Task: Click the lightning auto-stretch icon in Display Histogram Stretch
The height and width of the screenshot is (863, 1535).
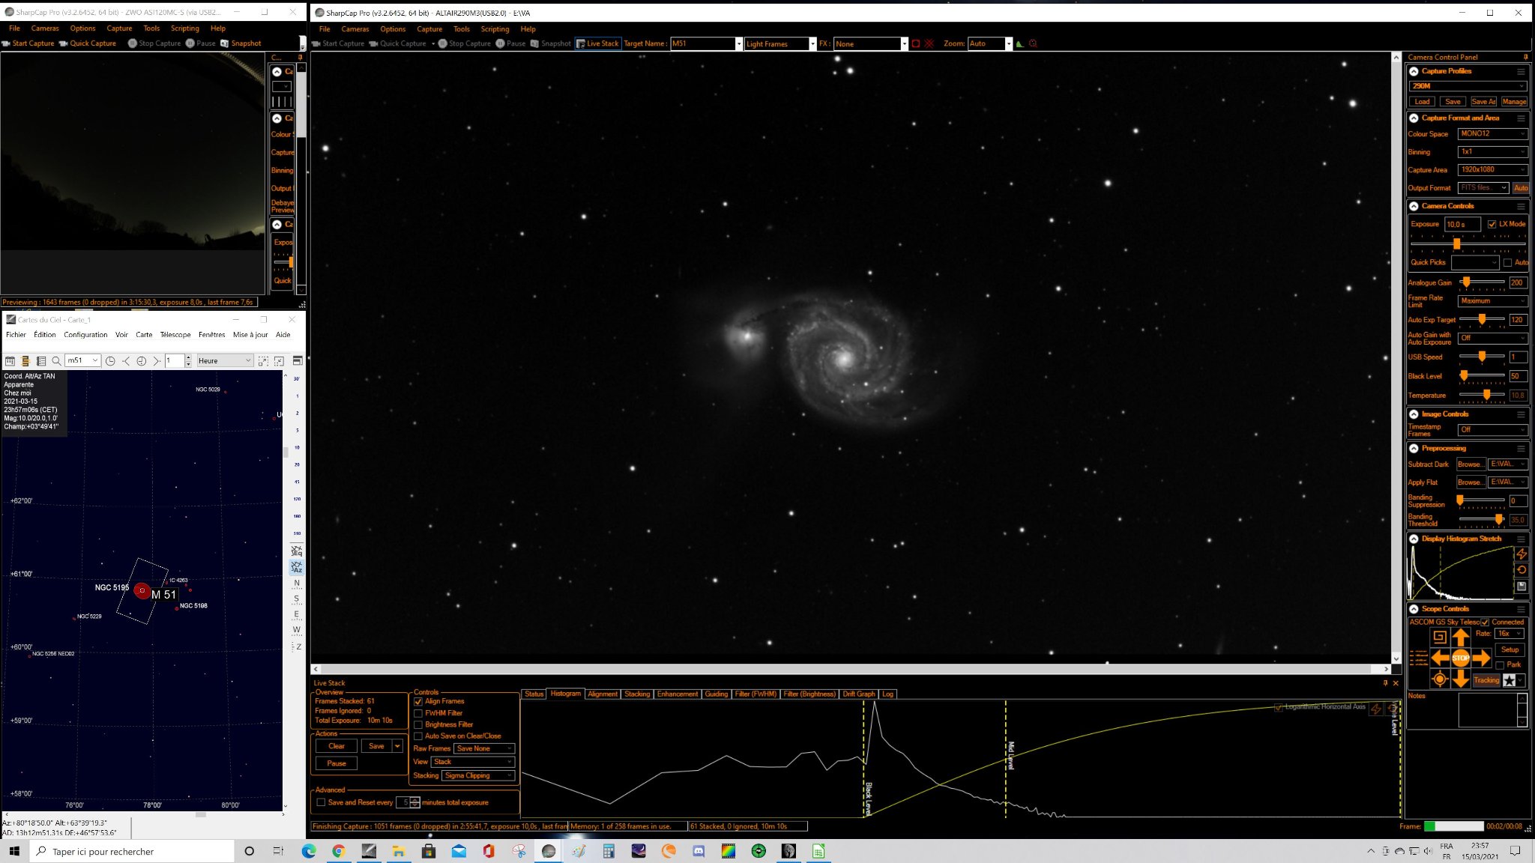Action: pos(1522,554)
